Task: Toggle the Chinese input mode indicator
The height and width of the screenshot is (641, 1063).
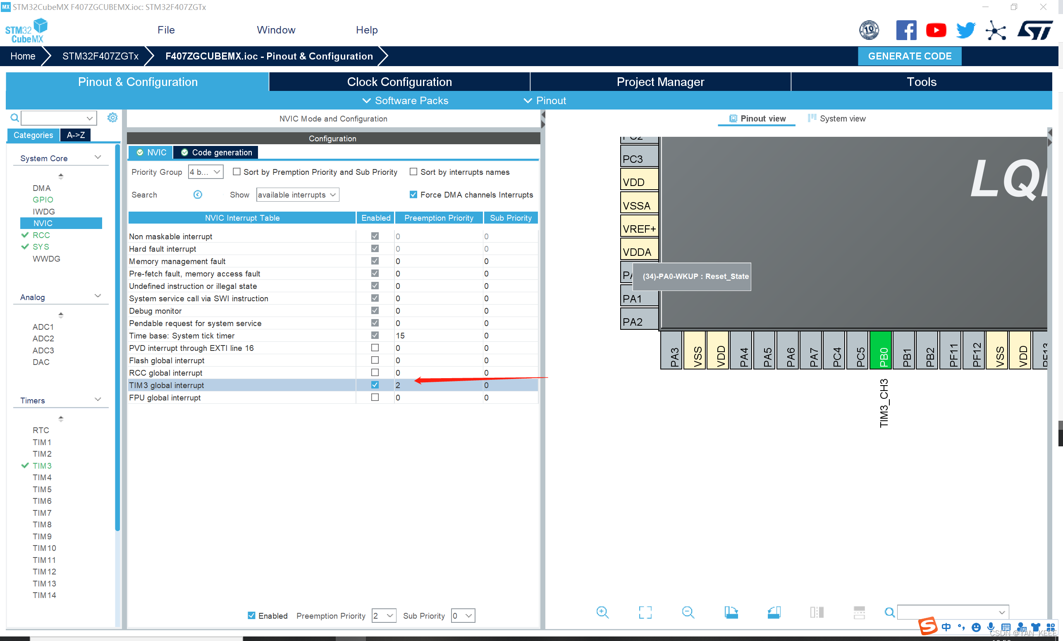Action: (x=946, y=627)
